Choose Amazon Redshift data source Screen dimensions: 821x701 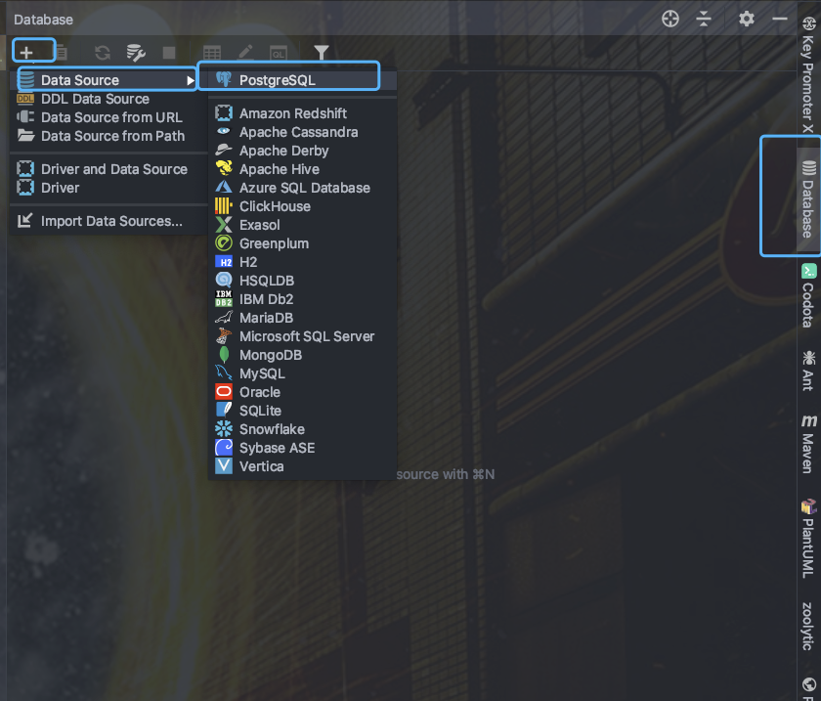303,113
